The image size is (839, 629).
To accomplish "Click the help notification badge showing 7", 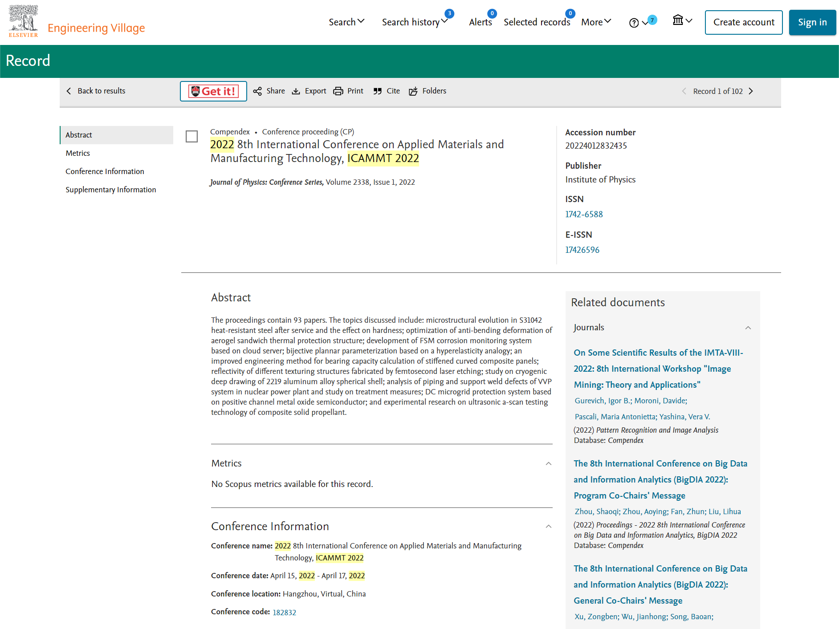I will pyautogui.click(x=652, y=20).
